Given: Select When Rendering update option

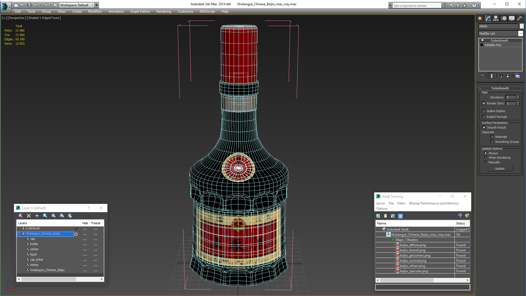Looking at the screenshot, I should 486,158.
